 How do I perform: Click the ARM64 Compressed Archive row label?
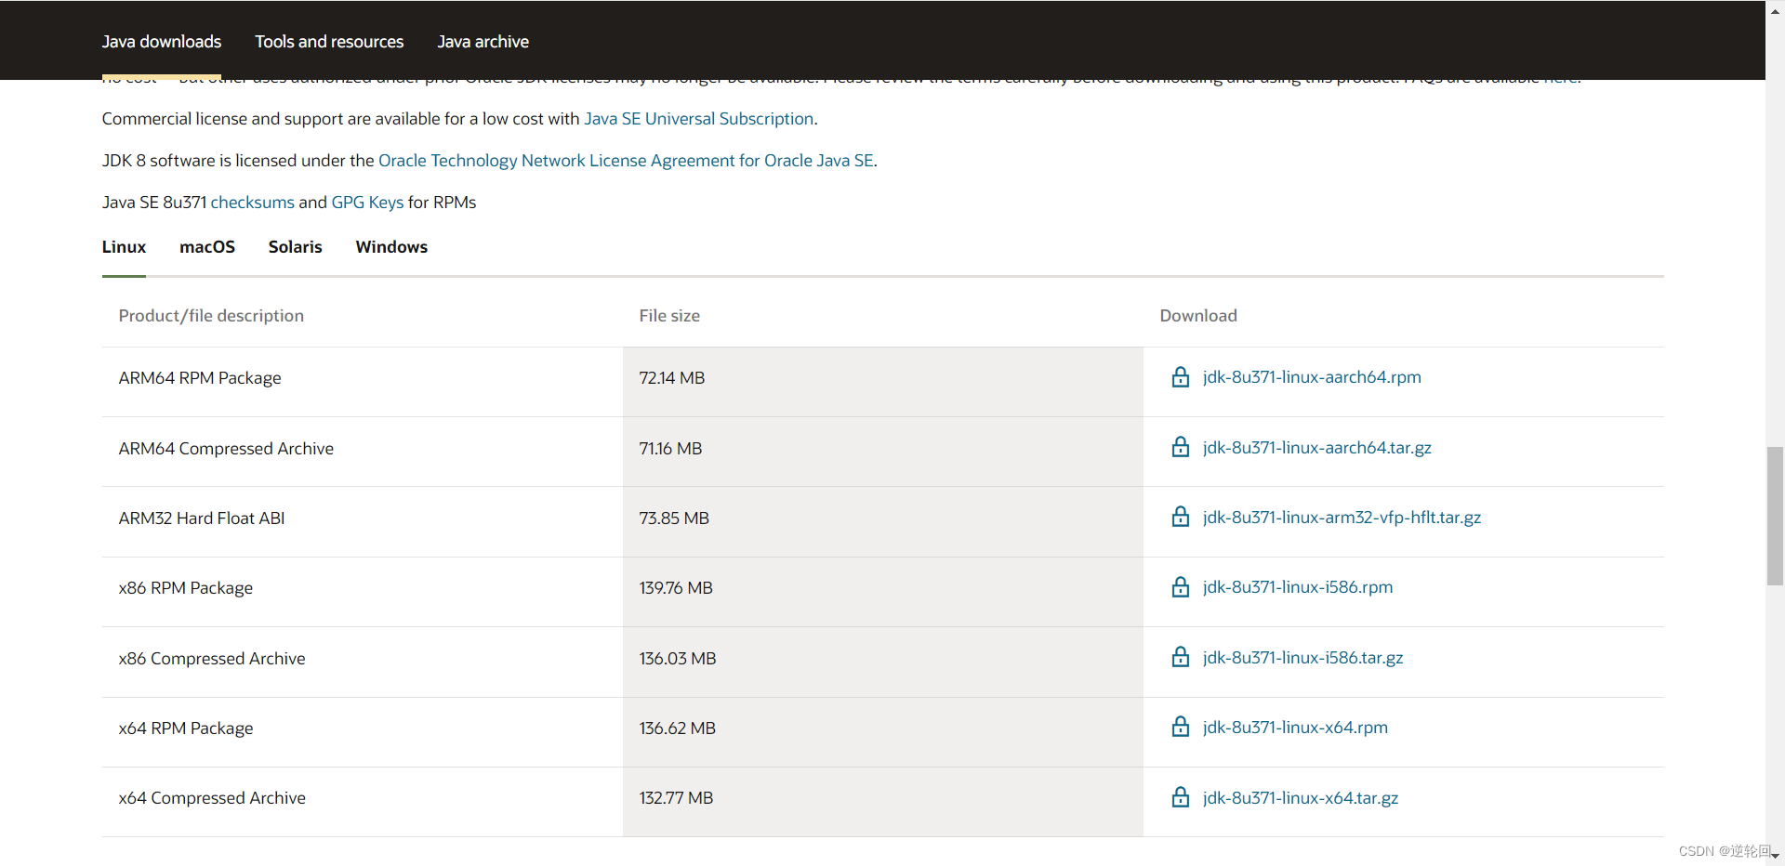(x=226, y=449)
